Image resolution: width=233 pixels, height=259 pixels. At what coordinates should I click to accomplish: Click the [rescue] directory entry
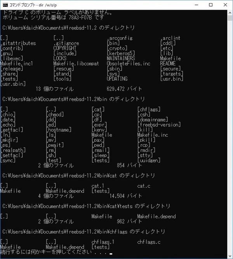(x=64, y=69)
